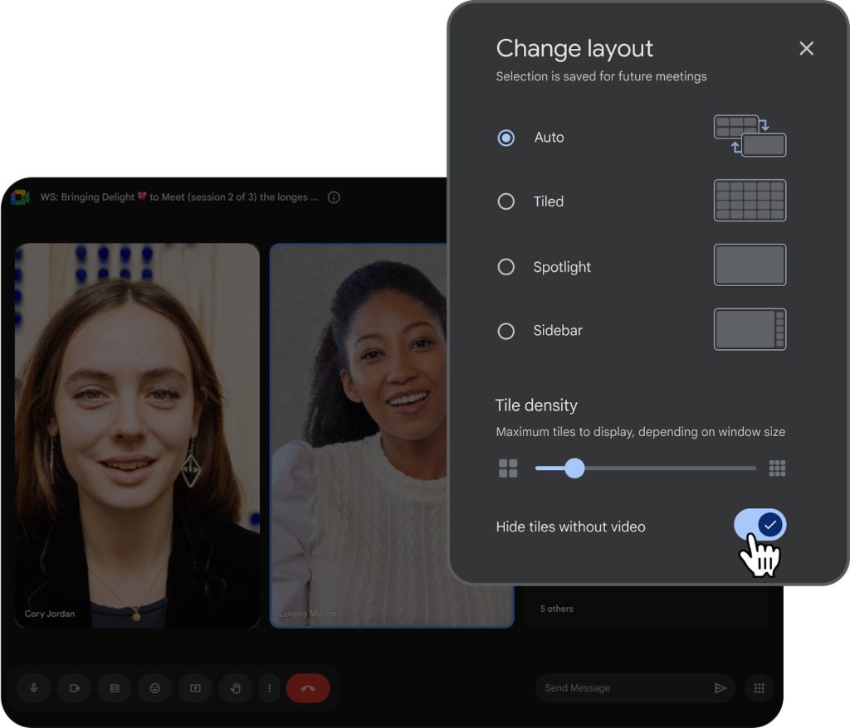The height and width of the screenshot is (728, 850).
Task: Select the Auto layout option
Action: 506,138
